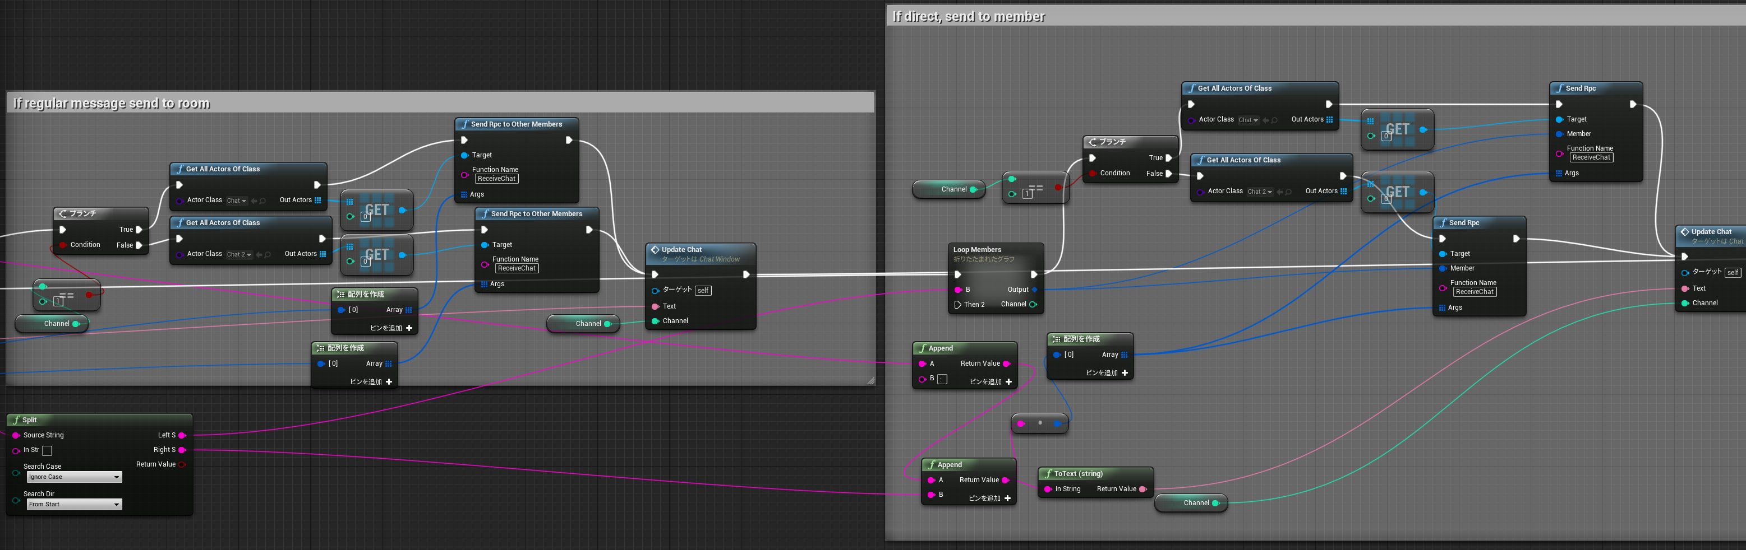This screenshot has height=550, width=1746.
Task: Select the Left S output pin on Split node
Action: [x=182, y=435]
